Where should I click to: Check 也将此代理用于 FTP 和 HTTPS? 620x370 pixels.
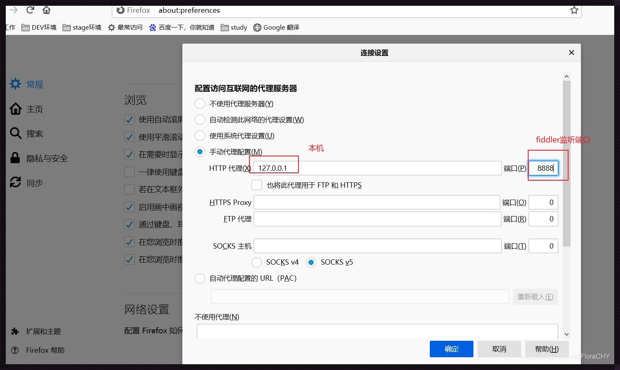256,185
